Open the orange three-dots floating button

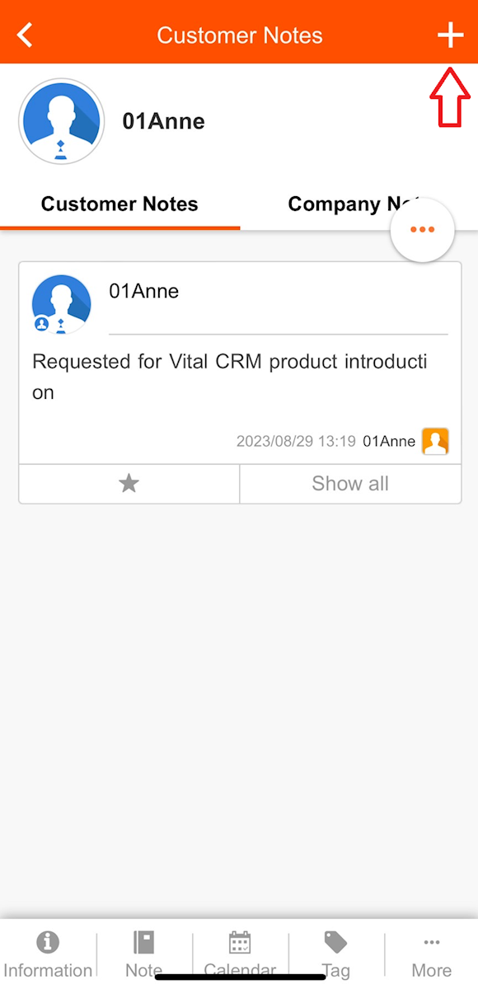(422, 230)
